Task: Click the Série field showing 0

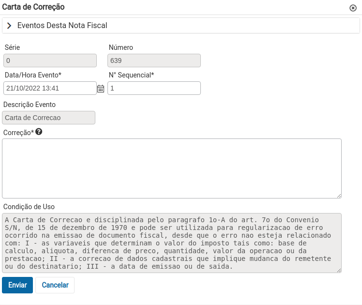Action: click(x=50, y=61)
